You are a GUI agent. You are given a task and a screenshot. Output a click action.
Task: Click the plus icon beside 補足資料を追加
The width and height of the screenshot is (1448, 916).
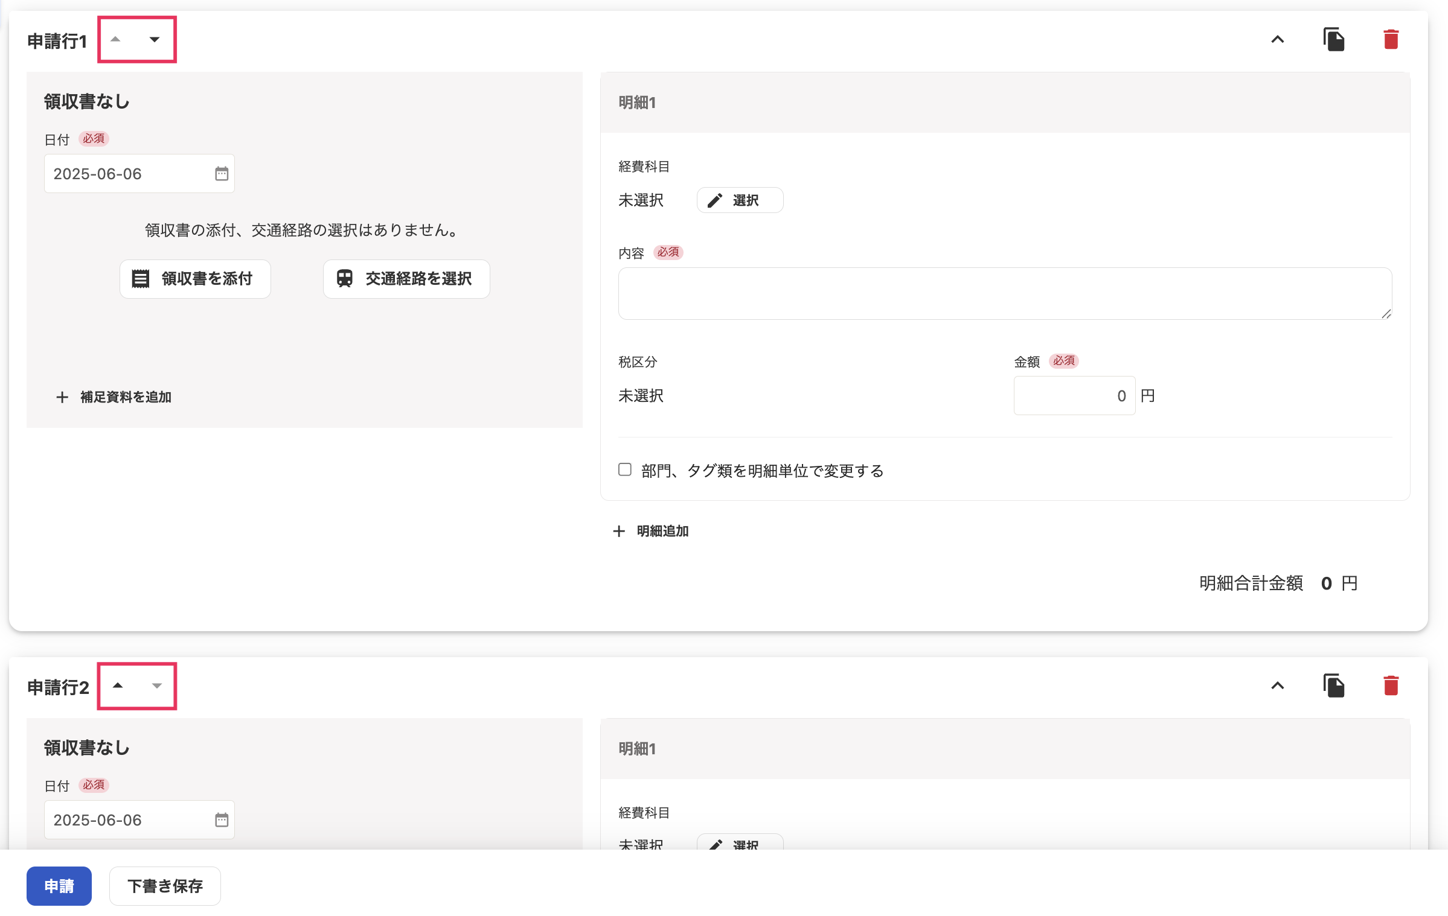point(62,397)
